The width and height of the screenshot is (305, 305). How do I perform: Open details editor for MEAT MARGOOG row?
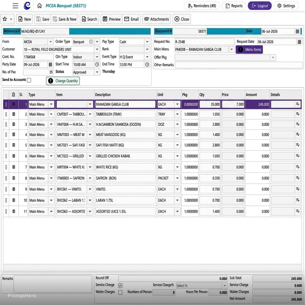tap(298, 134)
